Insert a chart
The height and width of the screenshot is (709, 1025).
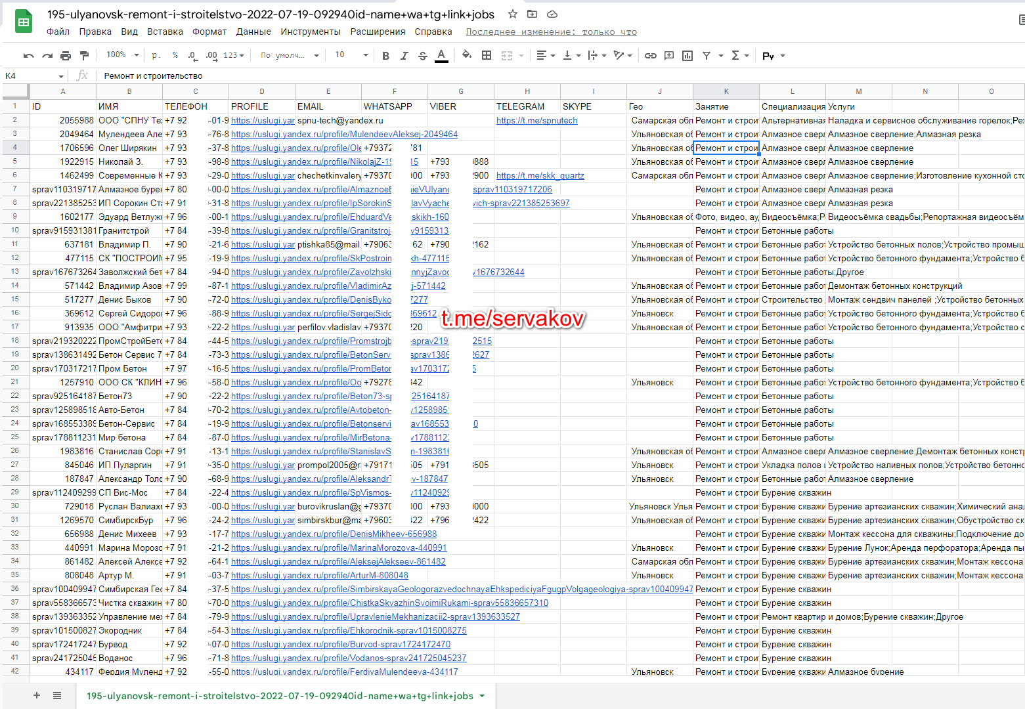(x=687, y=56)
